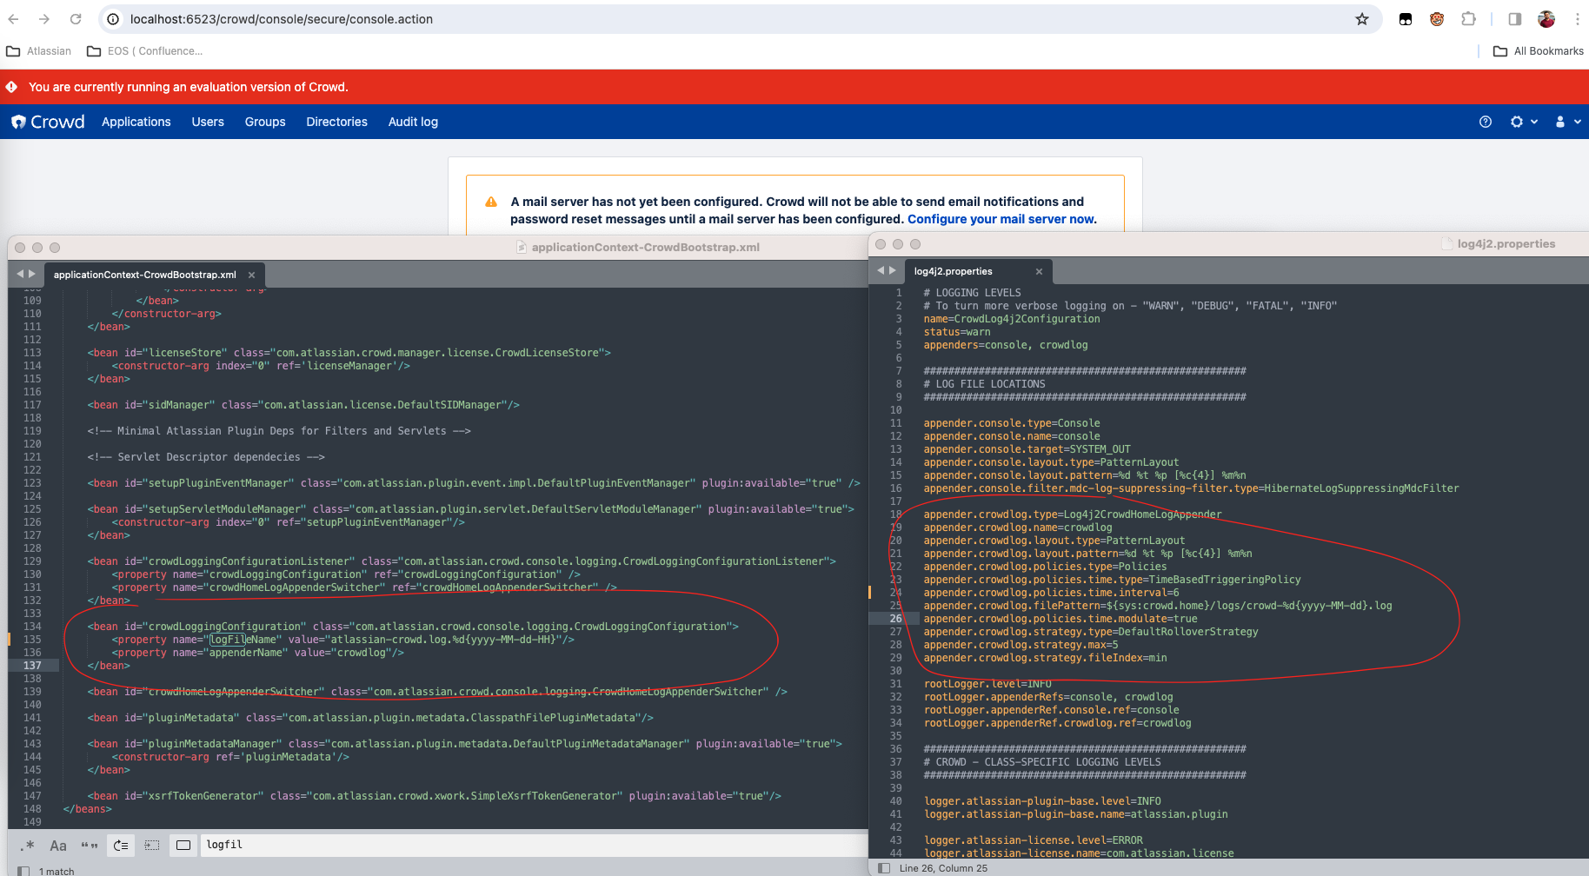Click the licenseStore bean line in XML
The height and width of the screenshot is (876, 1589).
[x=349, y=353]
